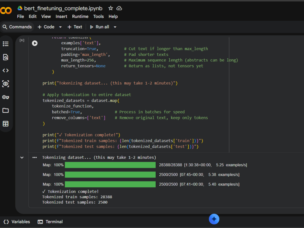Image resolution: width=304 pixels, height=228 pixels.
Task: Open the Insert menu
Action: pos(61,16)
